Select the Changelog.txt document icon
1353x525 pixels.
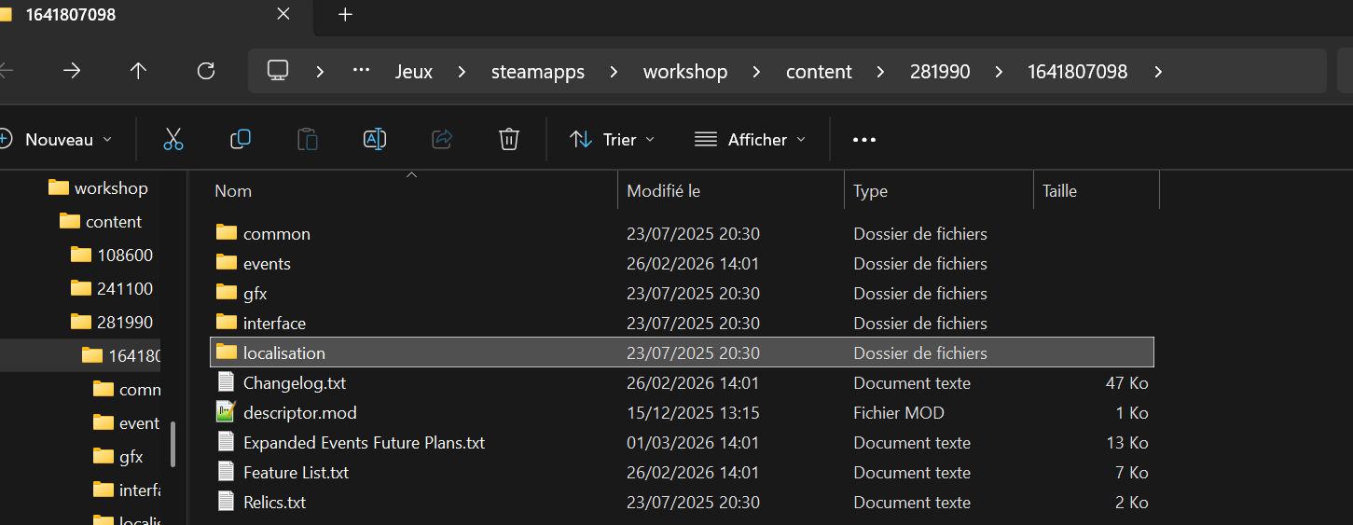[226, 382]
